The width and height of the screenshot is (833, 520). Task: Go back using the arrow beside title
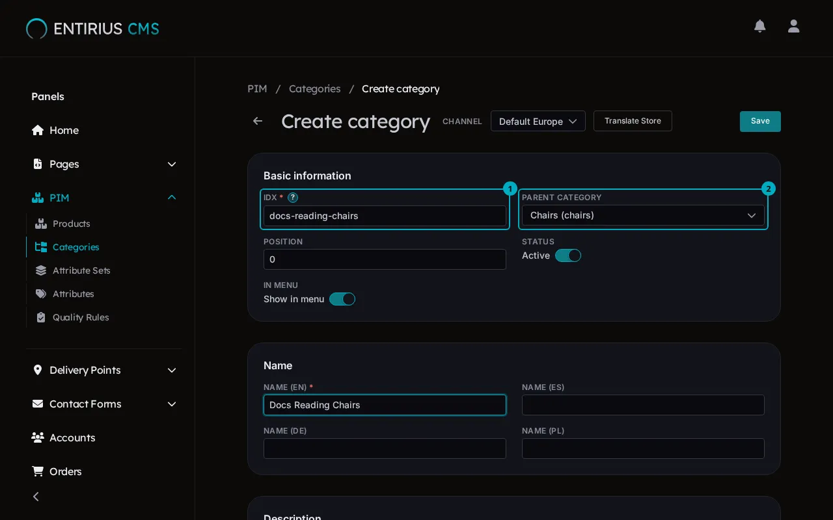[x=258, y=121]
